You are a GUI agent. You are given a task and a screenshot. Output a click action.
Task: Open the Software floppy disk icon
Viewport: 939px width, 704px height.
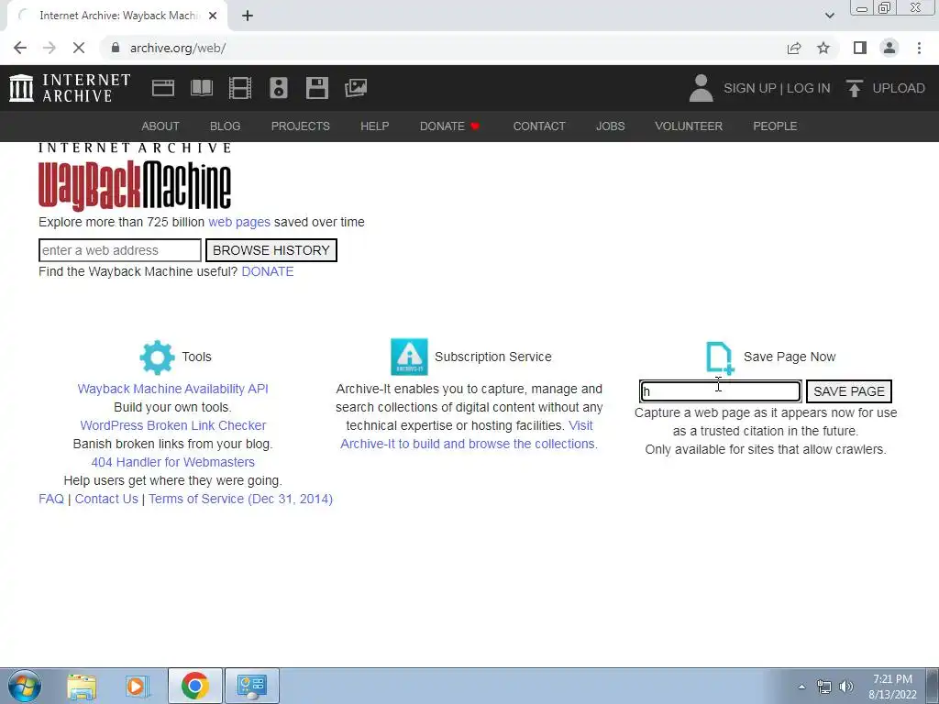(x=316, y=88)
